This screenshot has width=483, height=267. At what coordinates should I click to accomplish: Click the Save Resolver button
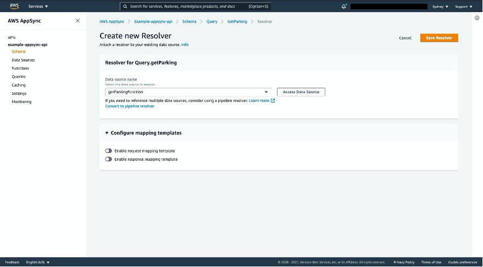point(439,38)
